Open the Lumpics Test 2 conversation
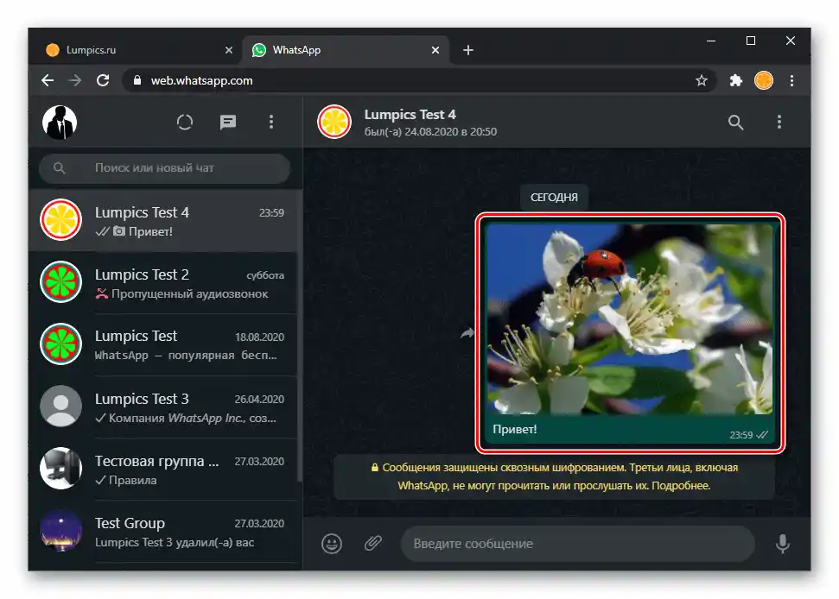Image resolution: width=839 pixels, height=599 pixels. pyautogui.click(x=164, y=283)
